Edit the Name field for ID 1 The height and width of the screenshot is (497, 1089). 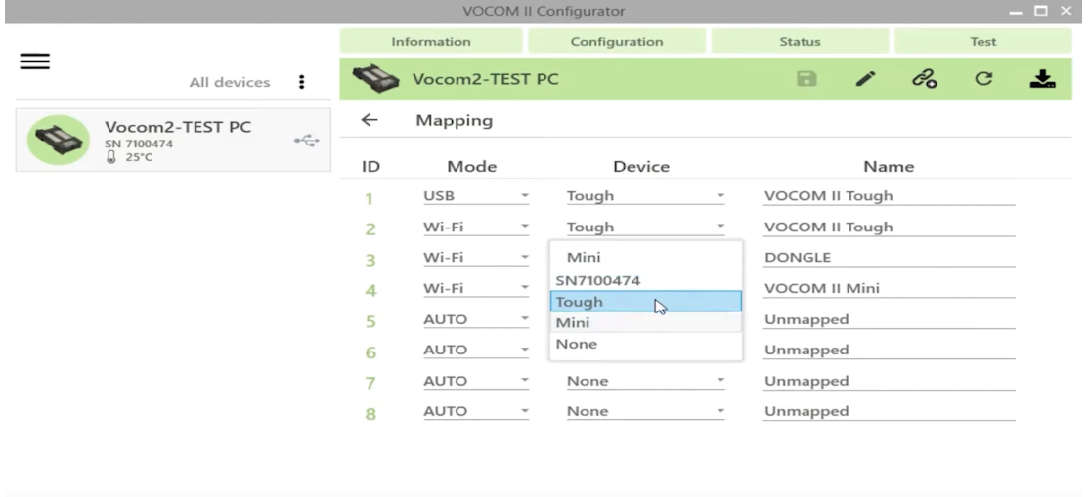(889, 196)
